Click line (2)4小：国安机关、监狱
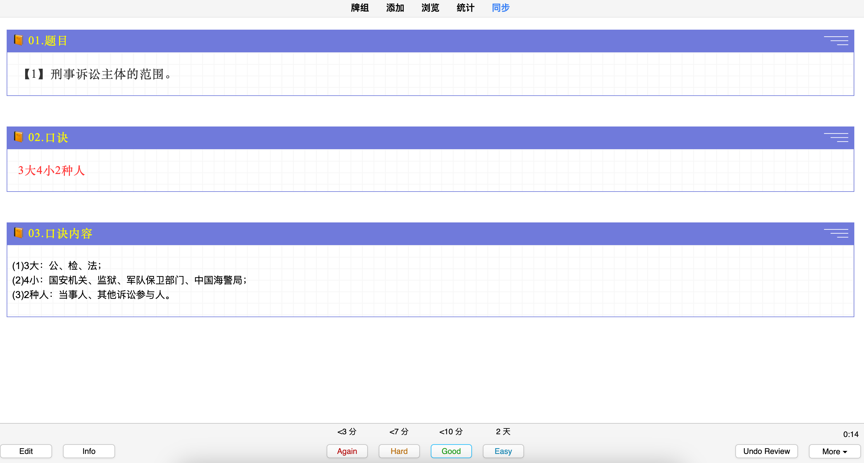 click(x=130, y=280)
